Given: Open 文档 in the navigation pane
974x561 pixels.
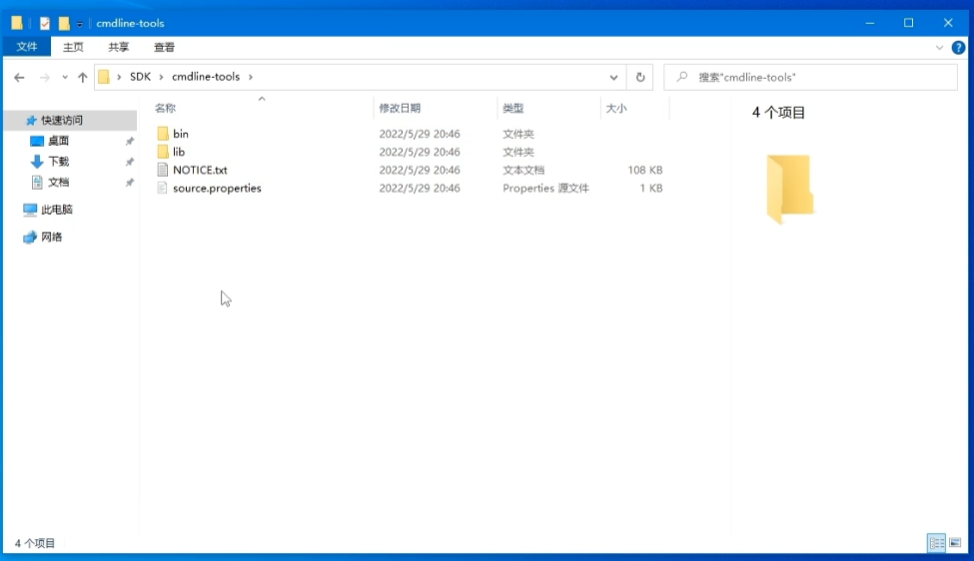Looking at the screenshot, I should coord(58,182).
